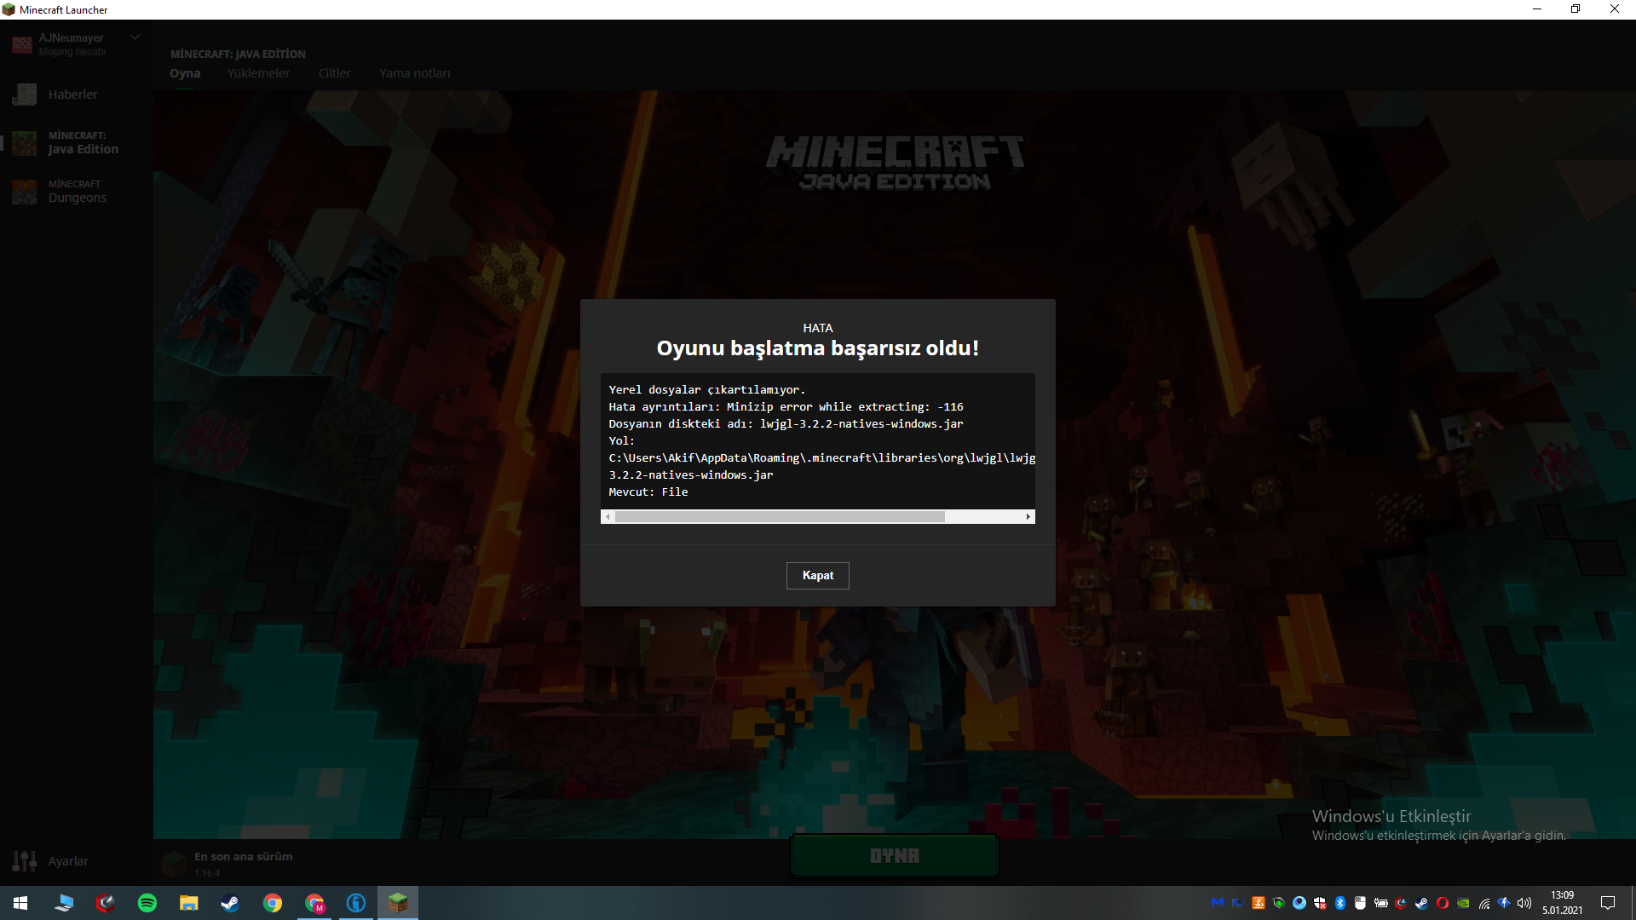The height and width of the screenshot is (920, 1636).
Task: Click the horizontal scrollbar thumb in error log
Action: (x=780, y=517)
